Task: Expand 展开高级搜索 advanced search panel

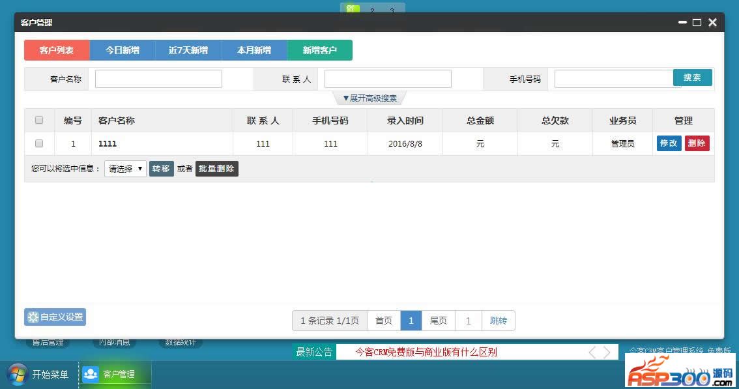Action: [369, 98]
